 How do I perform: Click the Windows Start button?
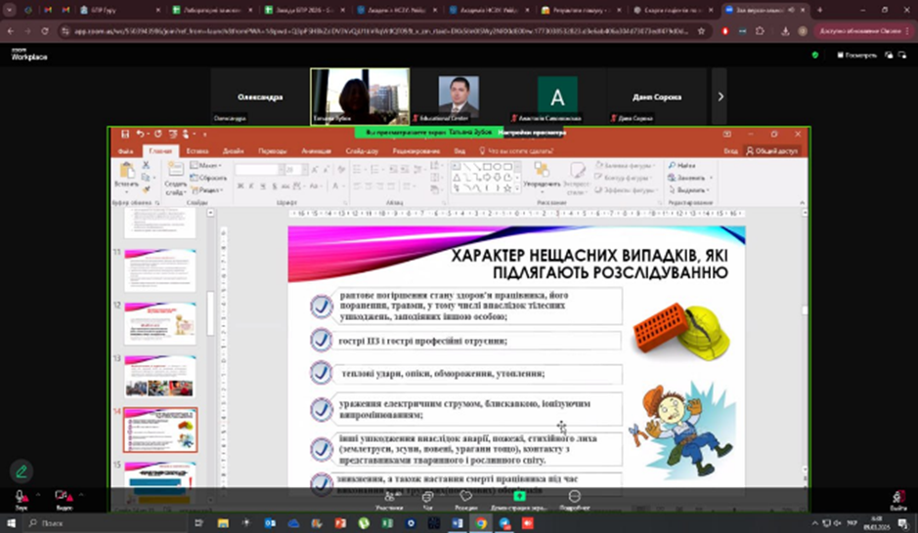(x=11, y=523)
